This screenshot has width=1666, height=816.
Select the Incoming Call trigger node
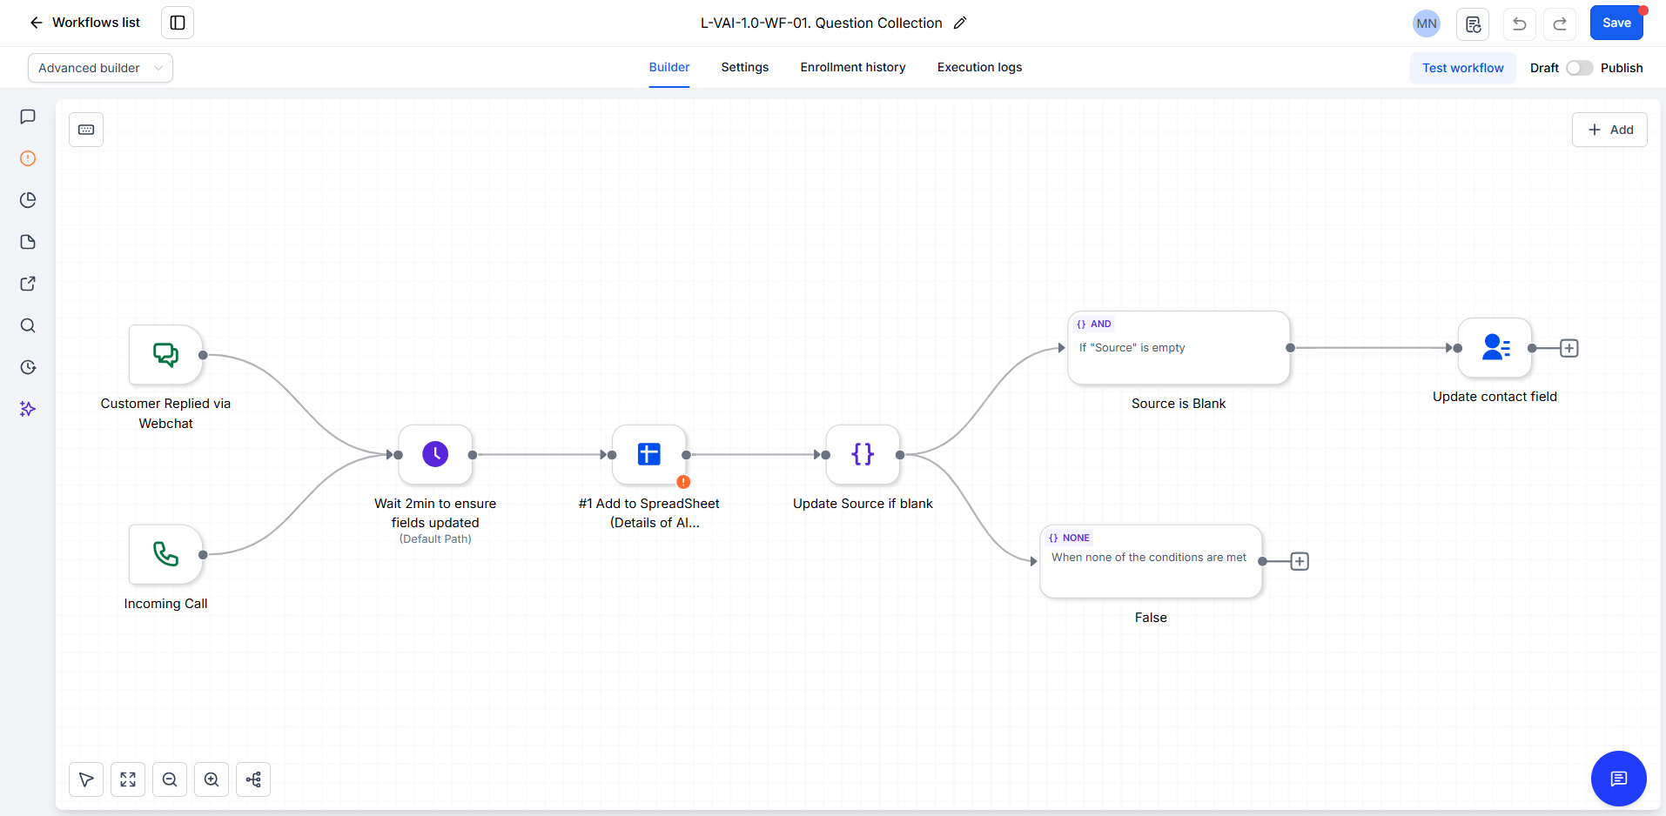165,554
